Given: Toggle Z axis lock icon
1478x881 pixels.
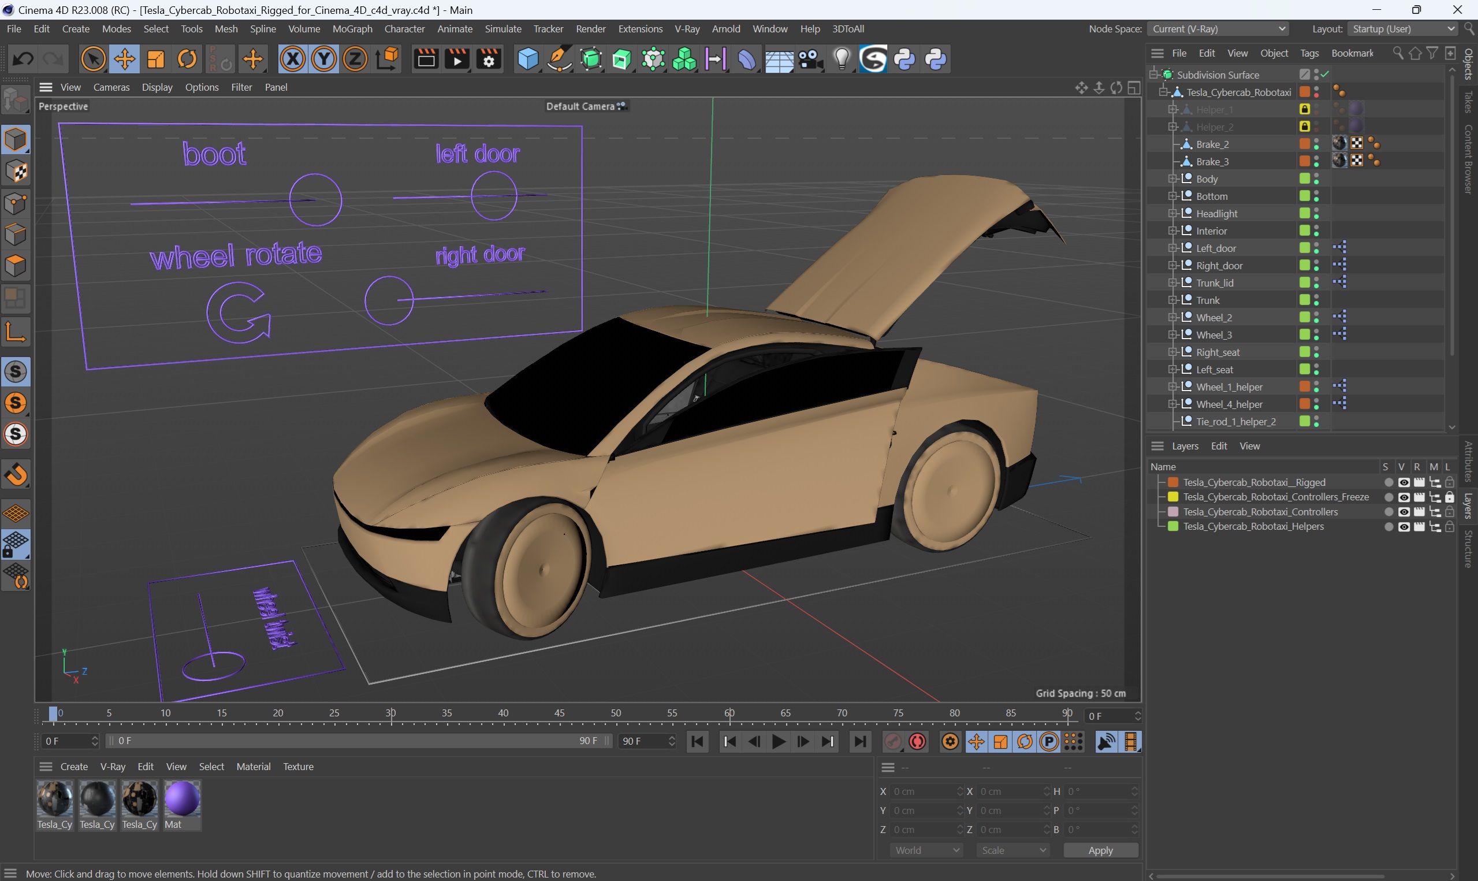Looking at the screenshot, I should point(355,59).
